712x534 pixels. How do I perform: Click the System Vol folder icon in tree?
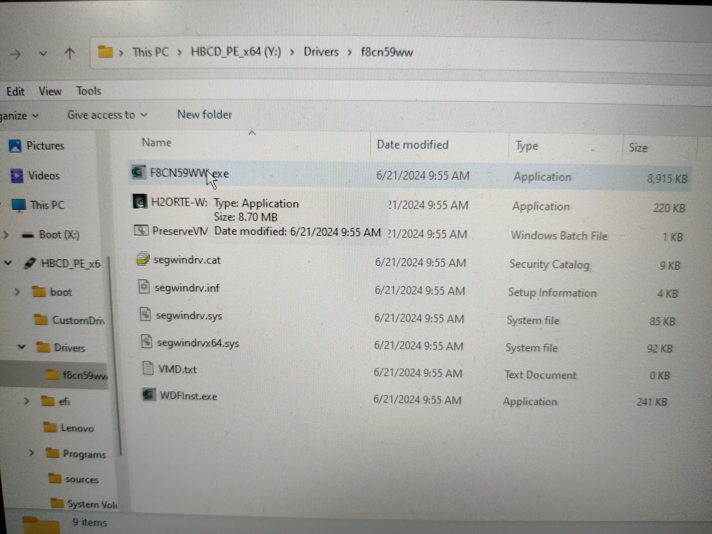[57, 503]
